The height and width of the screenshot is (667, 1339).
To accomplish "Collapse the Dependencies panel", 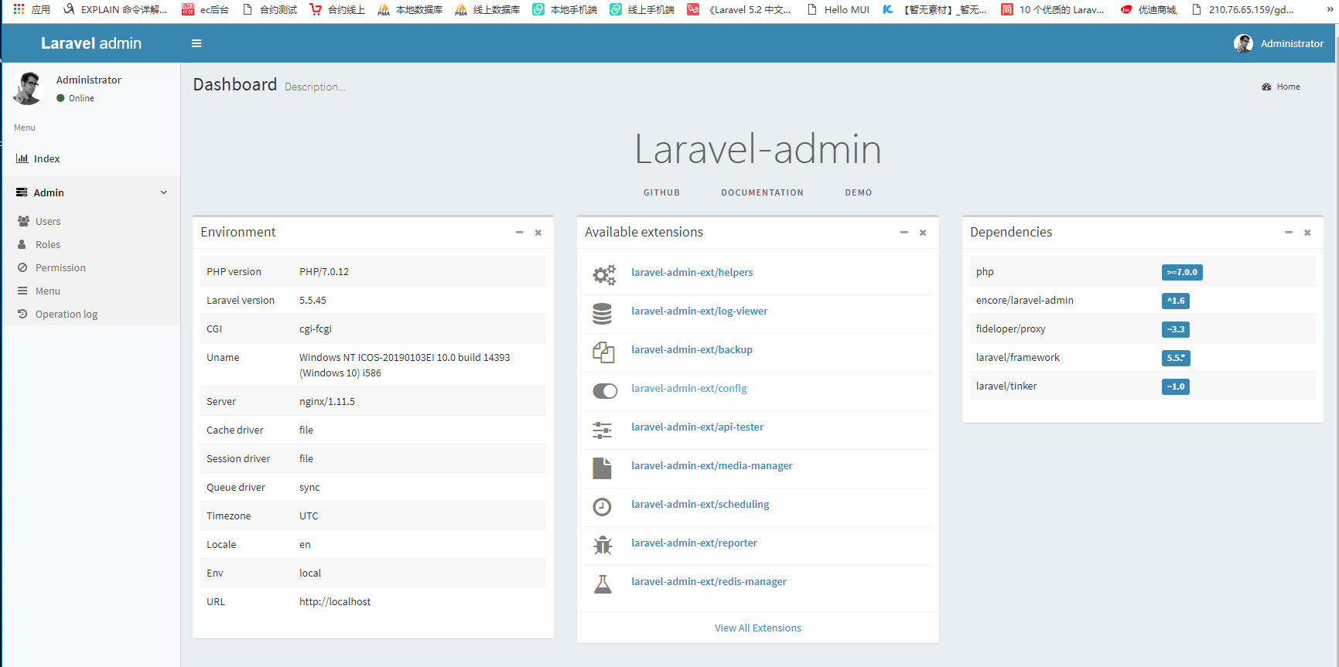I will point(1289,233).
